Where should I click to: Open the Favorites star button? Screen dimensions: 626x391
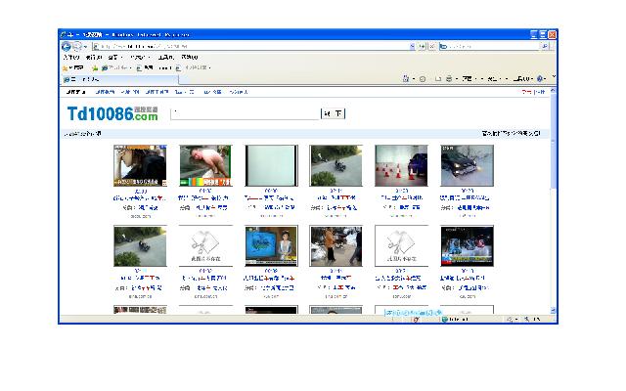[x=73, y=67]
